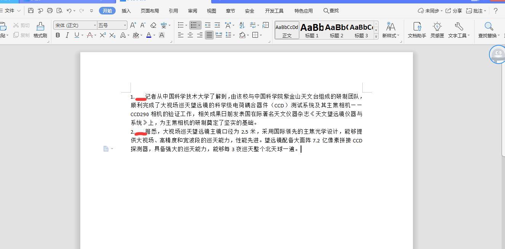The image size is (505, 249).
Task: Apply the Heading 1 (标题 1) style
Action: point(312,30)
